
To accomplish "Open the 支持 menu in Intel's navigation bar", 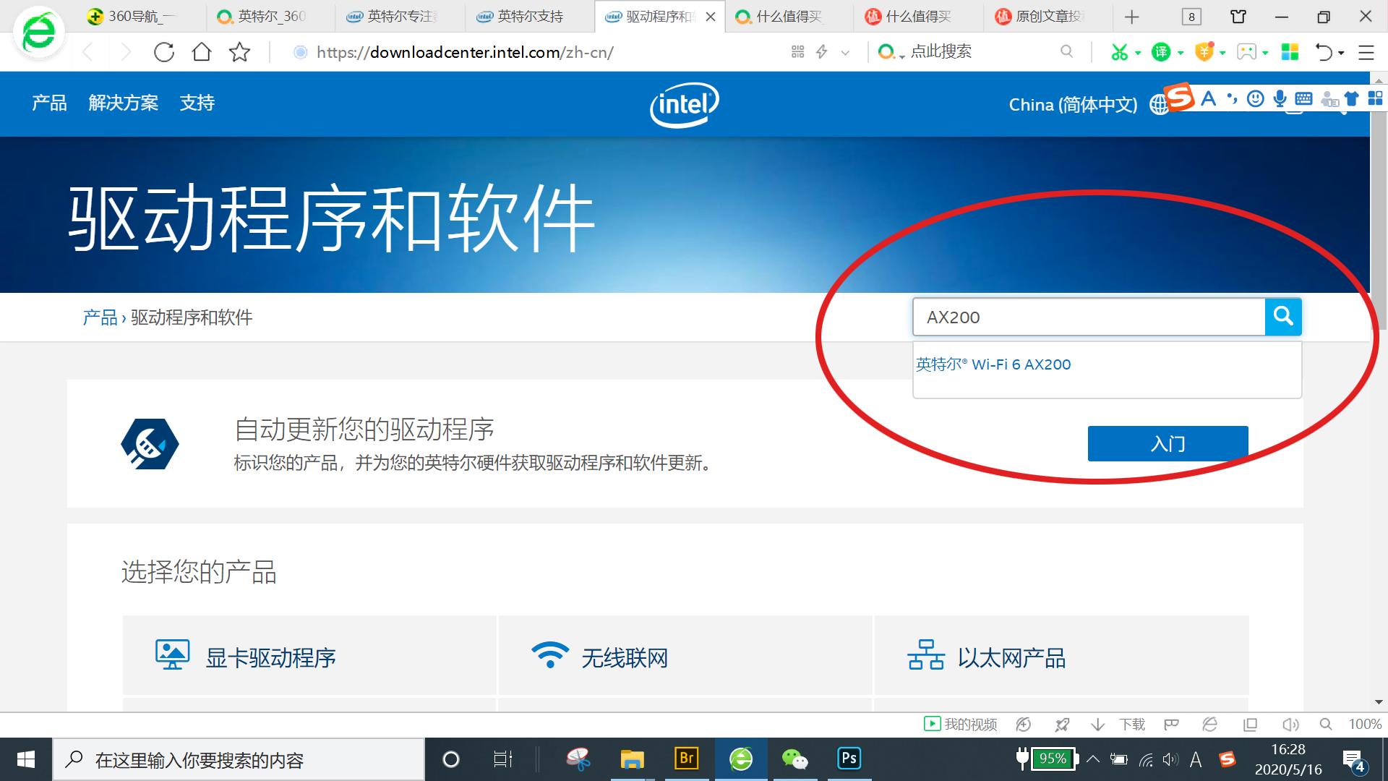I will coord(197,103).
